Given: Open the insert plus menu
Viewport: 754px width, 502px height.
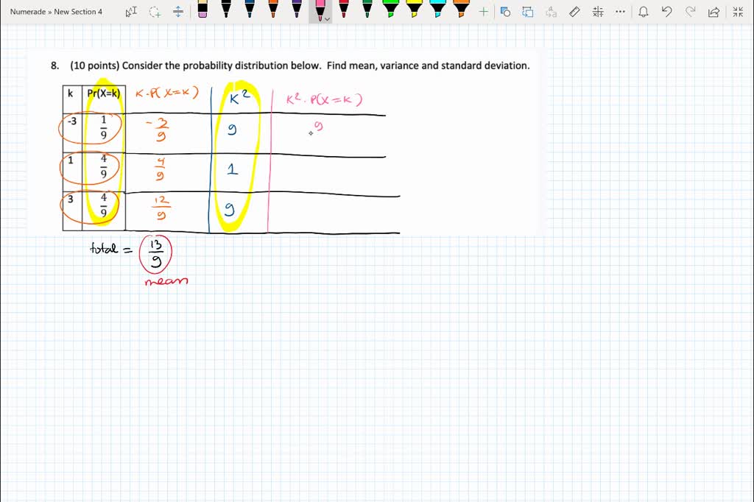Looking at the screenshot, I should pos(483,12).
